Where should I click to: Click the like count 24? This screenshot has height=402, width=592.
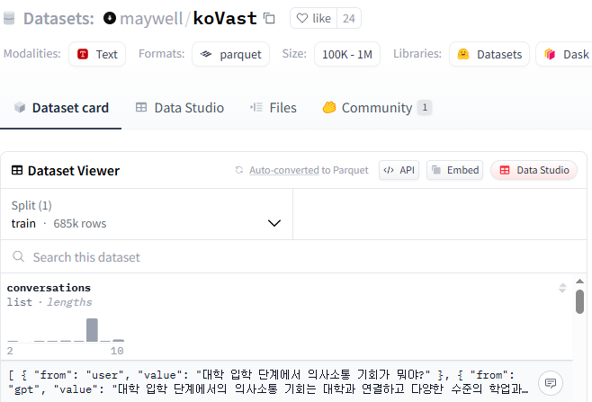349,18
